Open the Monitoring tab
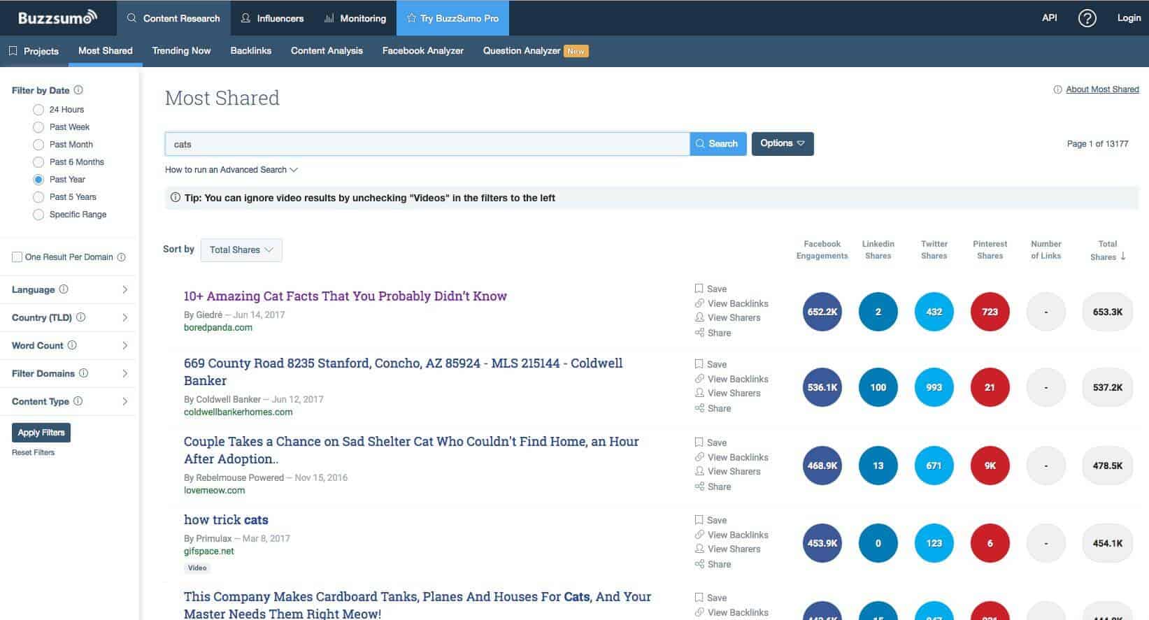This screenshot has height=620, width=1149. [355, 18]
